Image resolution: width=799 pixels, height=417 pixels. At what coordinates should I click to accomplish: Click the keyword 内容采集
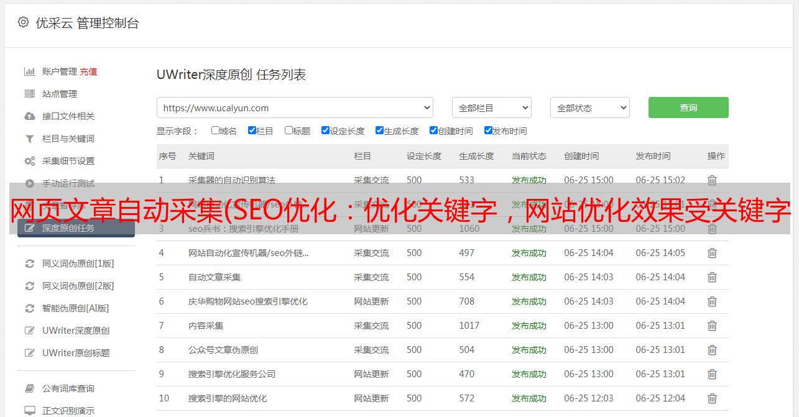coord(206,326)
